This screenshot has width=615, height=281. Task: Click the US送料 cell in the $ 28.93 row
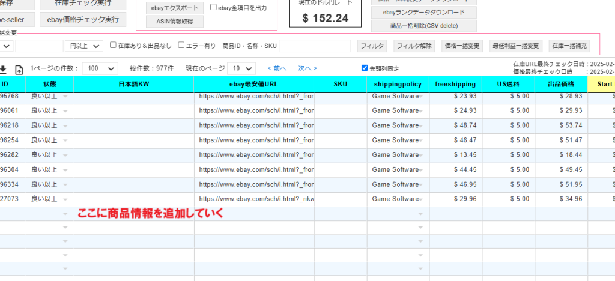pyautogui.click(x=508, y=97)
